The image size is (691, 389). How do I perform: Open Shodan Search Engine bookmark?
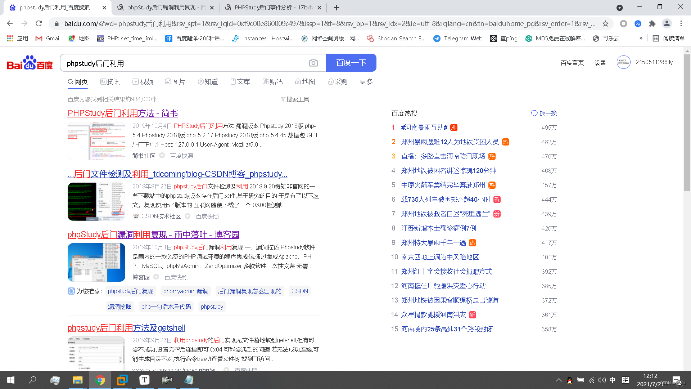coord(396,38)
